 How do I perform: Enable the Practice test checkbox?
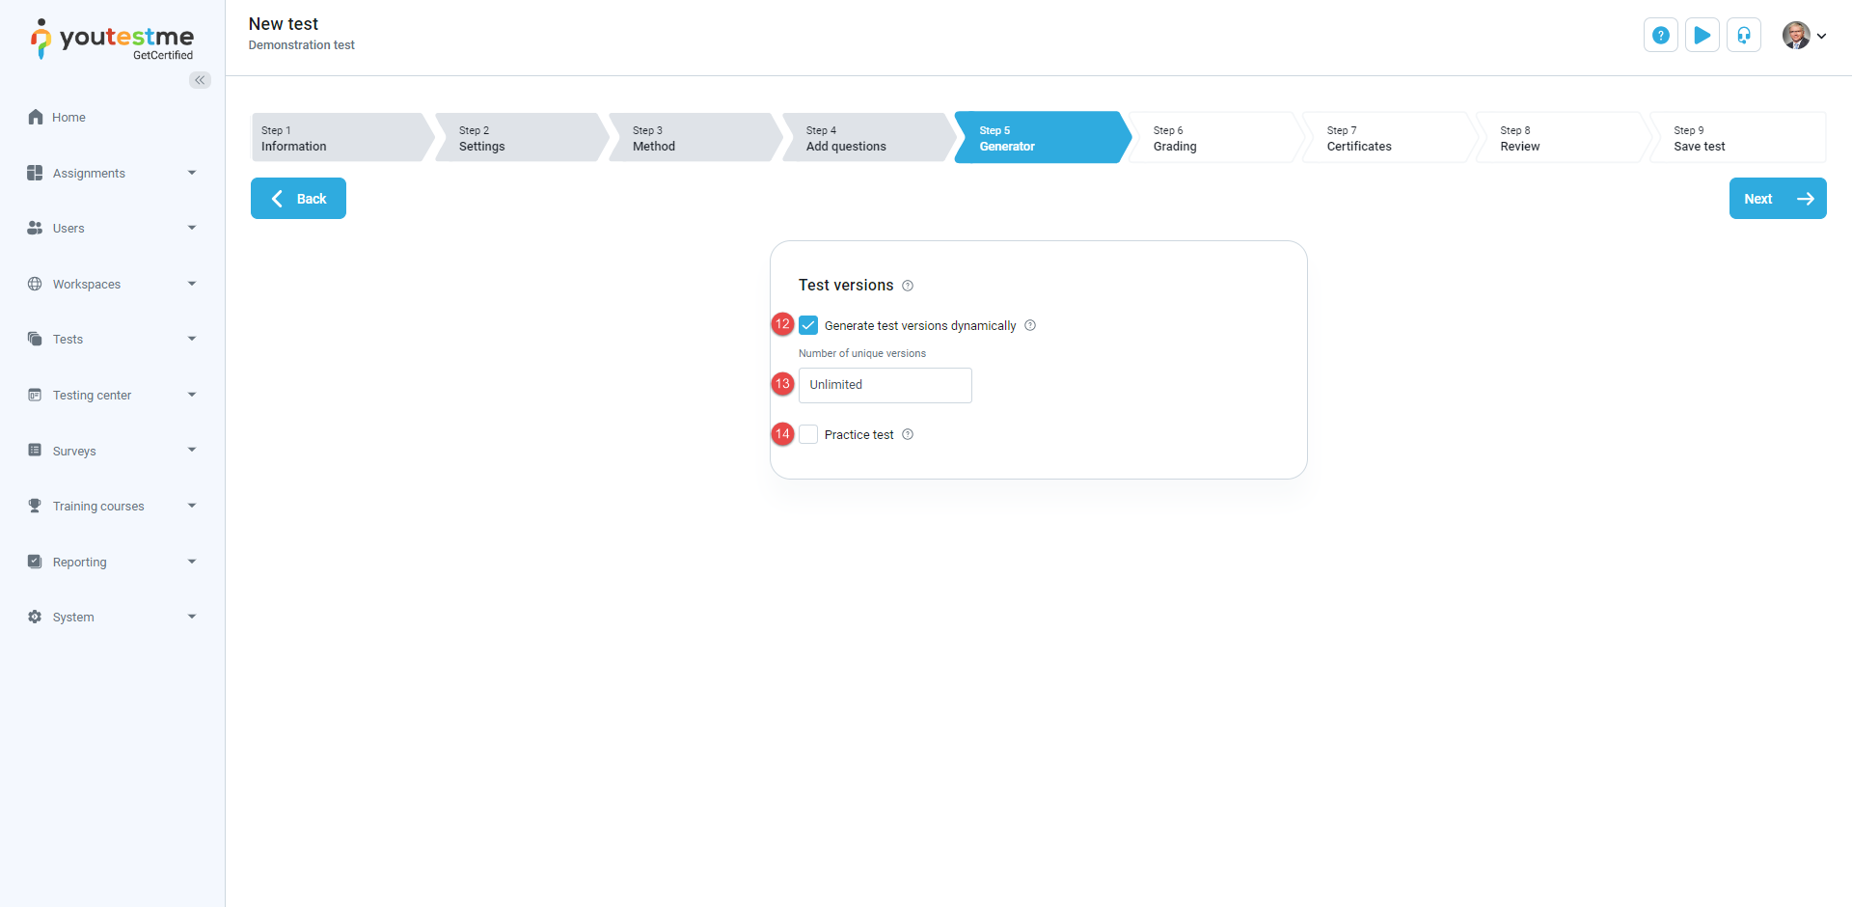(808, 434)
